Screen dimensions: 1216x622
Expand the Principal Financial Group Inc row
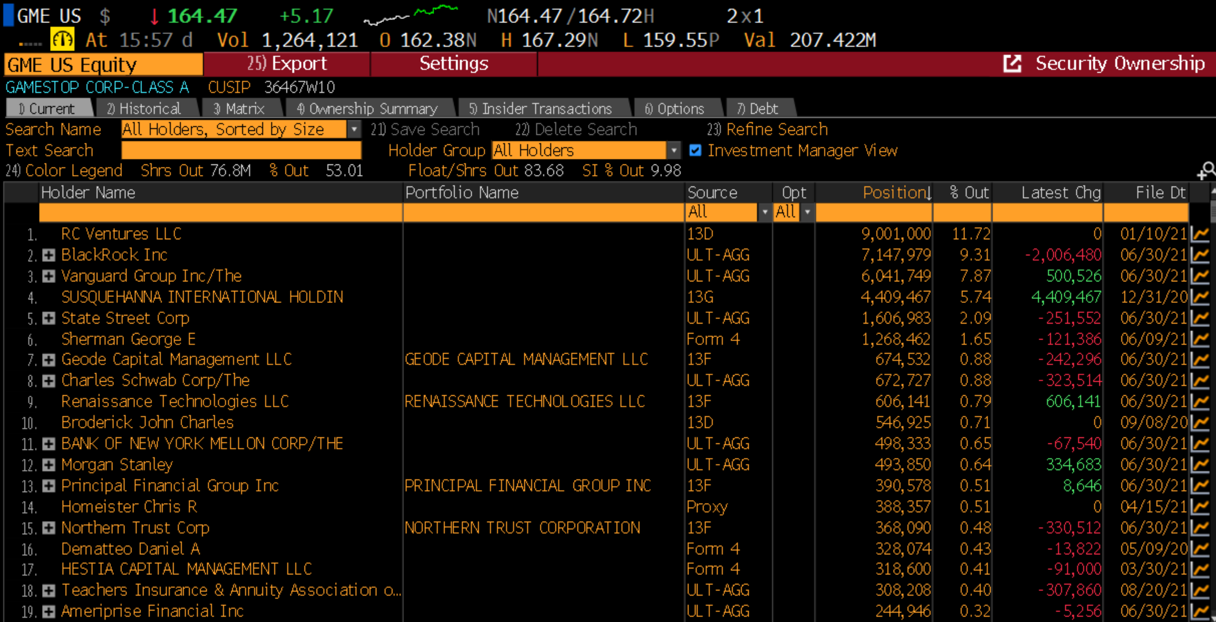pos(48,486)
